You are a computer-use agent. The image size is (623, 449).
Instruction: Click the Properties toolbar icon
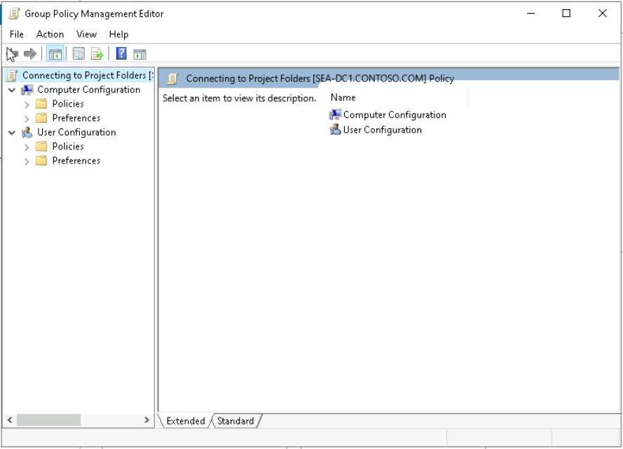click(78, 54)
